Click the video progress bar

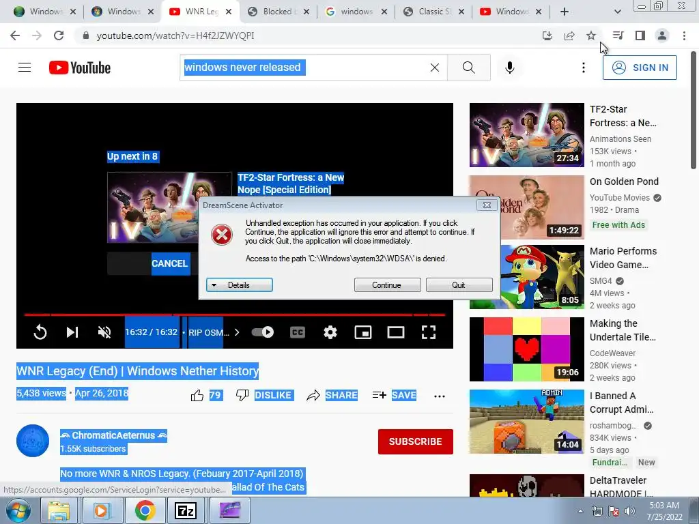click(235, 315)
